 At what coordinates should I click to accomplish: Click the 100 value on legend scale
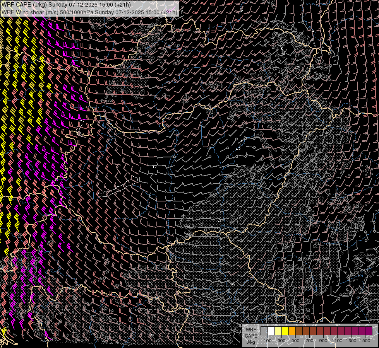(x=268, y=341)
